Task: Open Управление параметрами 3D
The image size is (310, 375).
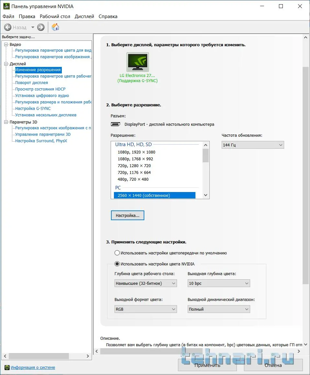Action: pyautogui.click(x=43, y=134)
